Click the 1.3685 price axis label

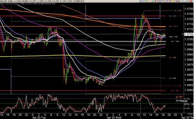point(189,55)
